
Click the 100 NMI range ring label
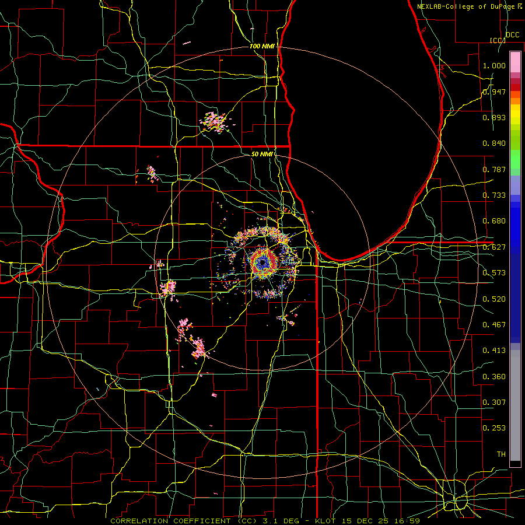click(x=262, y=46)
